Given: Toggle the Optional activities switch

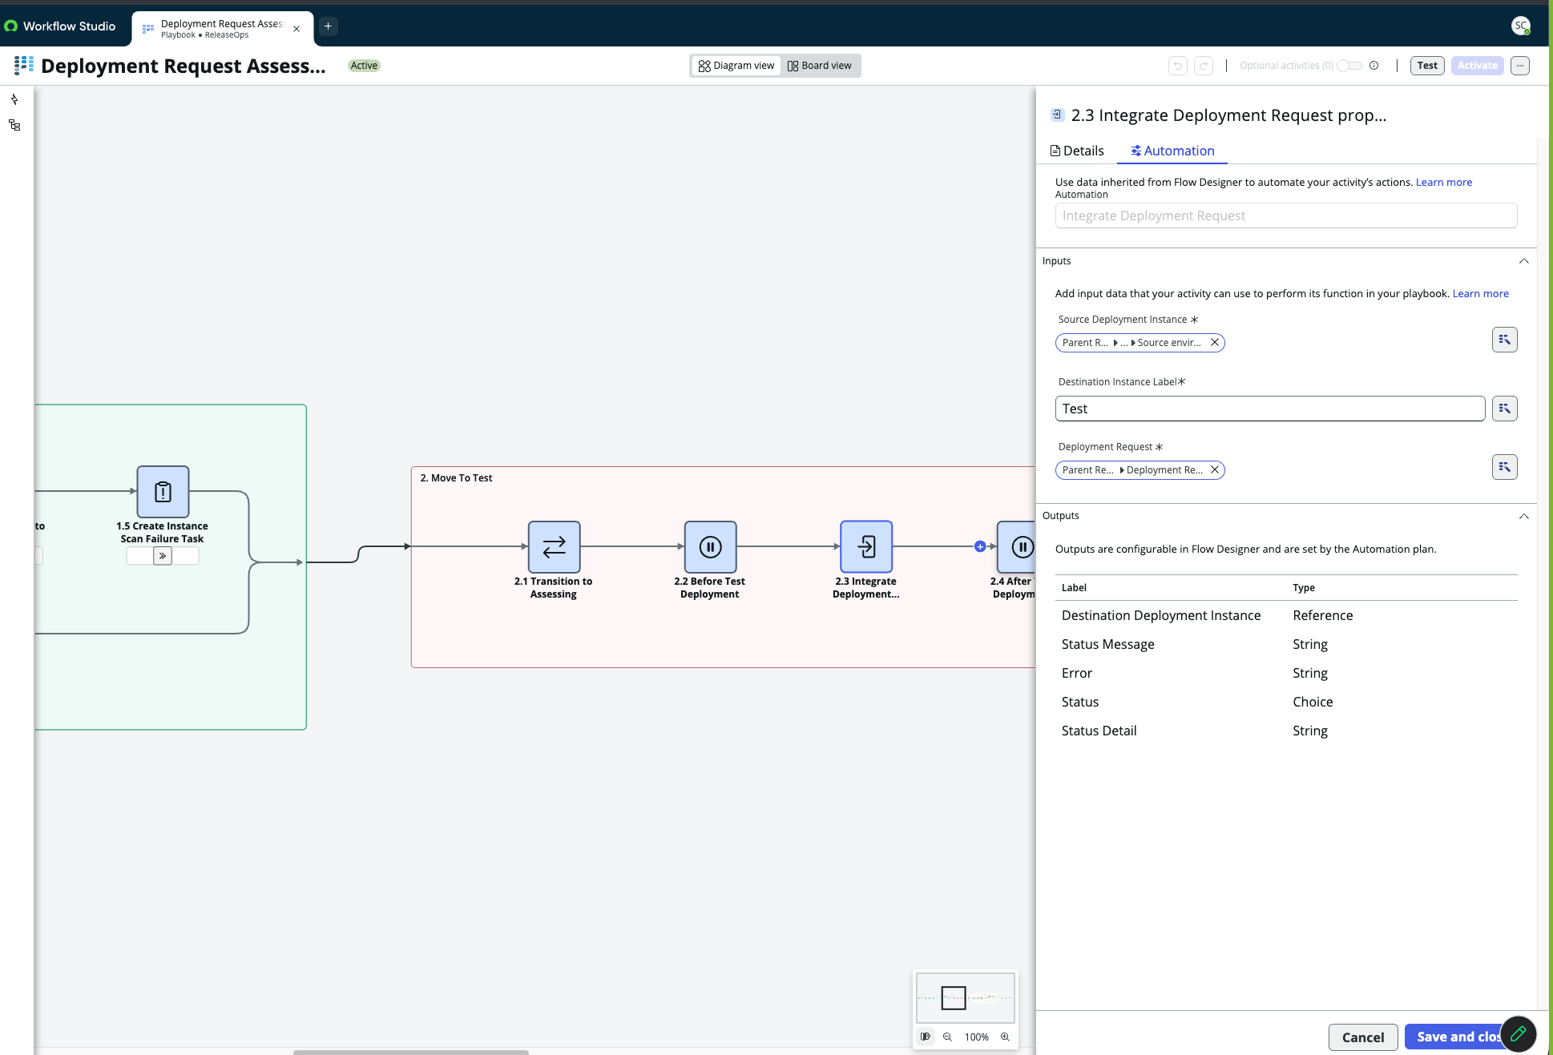Looking at the screenshot, I should pyautogui.click(x=1349, y=66).
